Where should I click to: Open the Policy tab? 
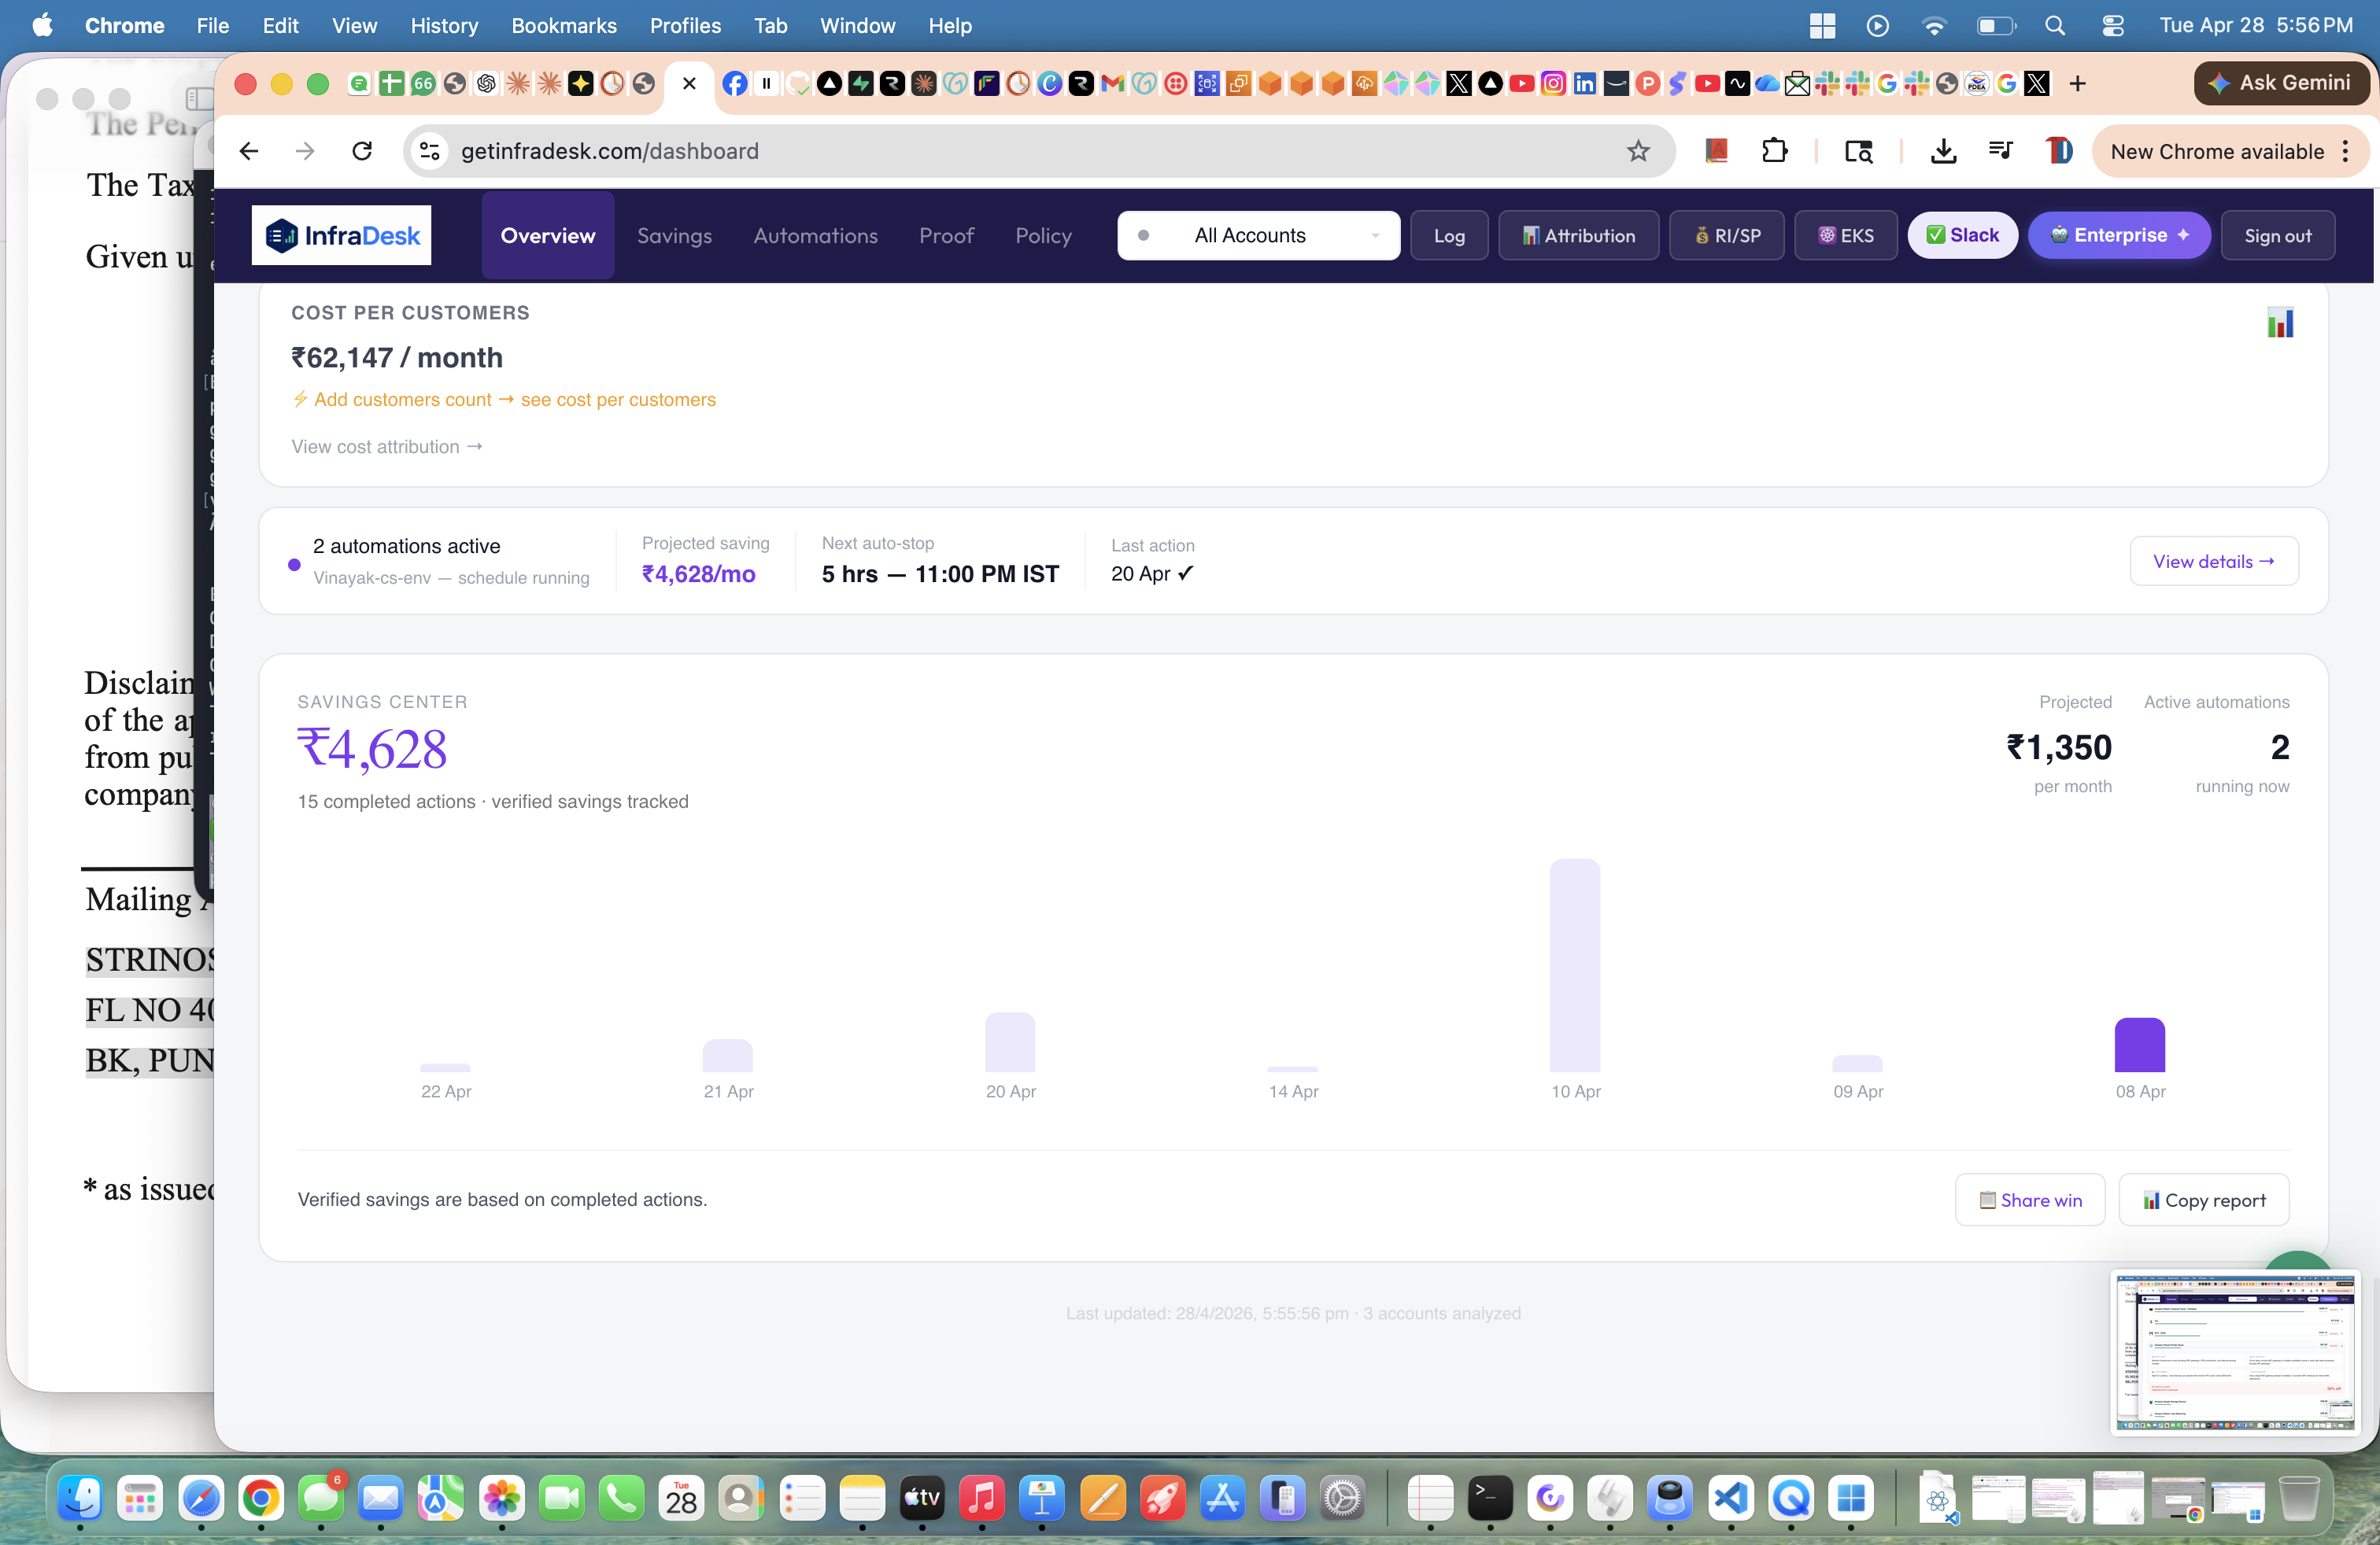pos(1043,235)
